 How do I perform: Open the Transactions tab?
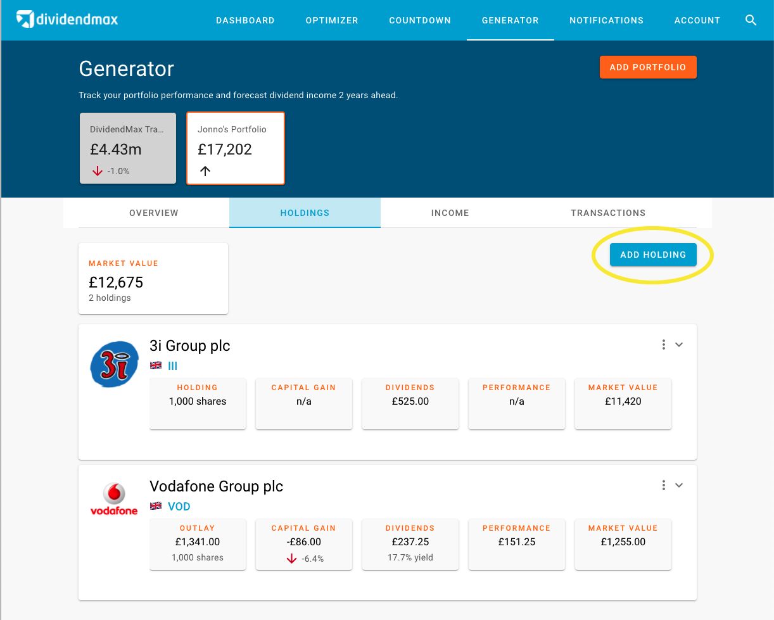pyautogui.click(x=608, y=213)
